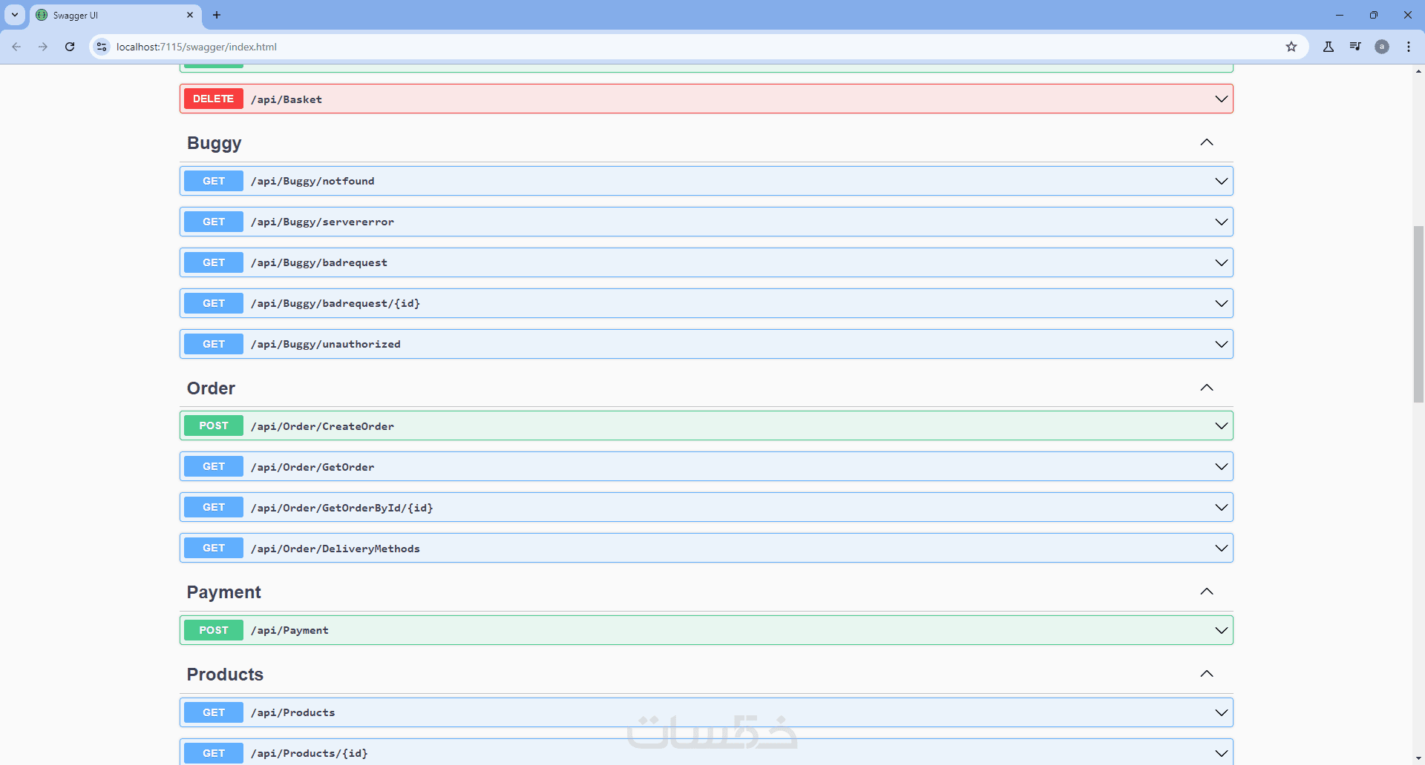Expand the GET /api/Products chevron
This screenshot has height=765, width=1425.
point(1222,712)
